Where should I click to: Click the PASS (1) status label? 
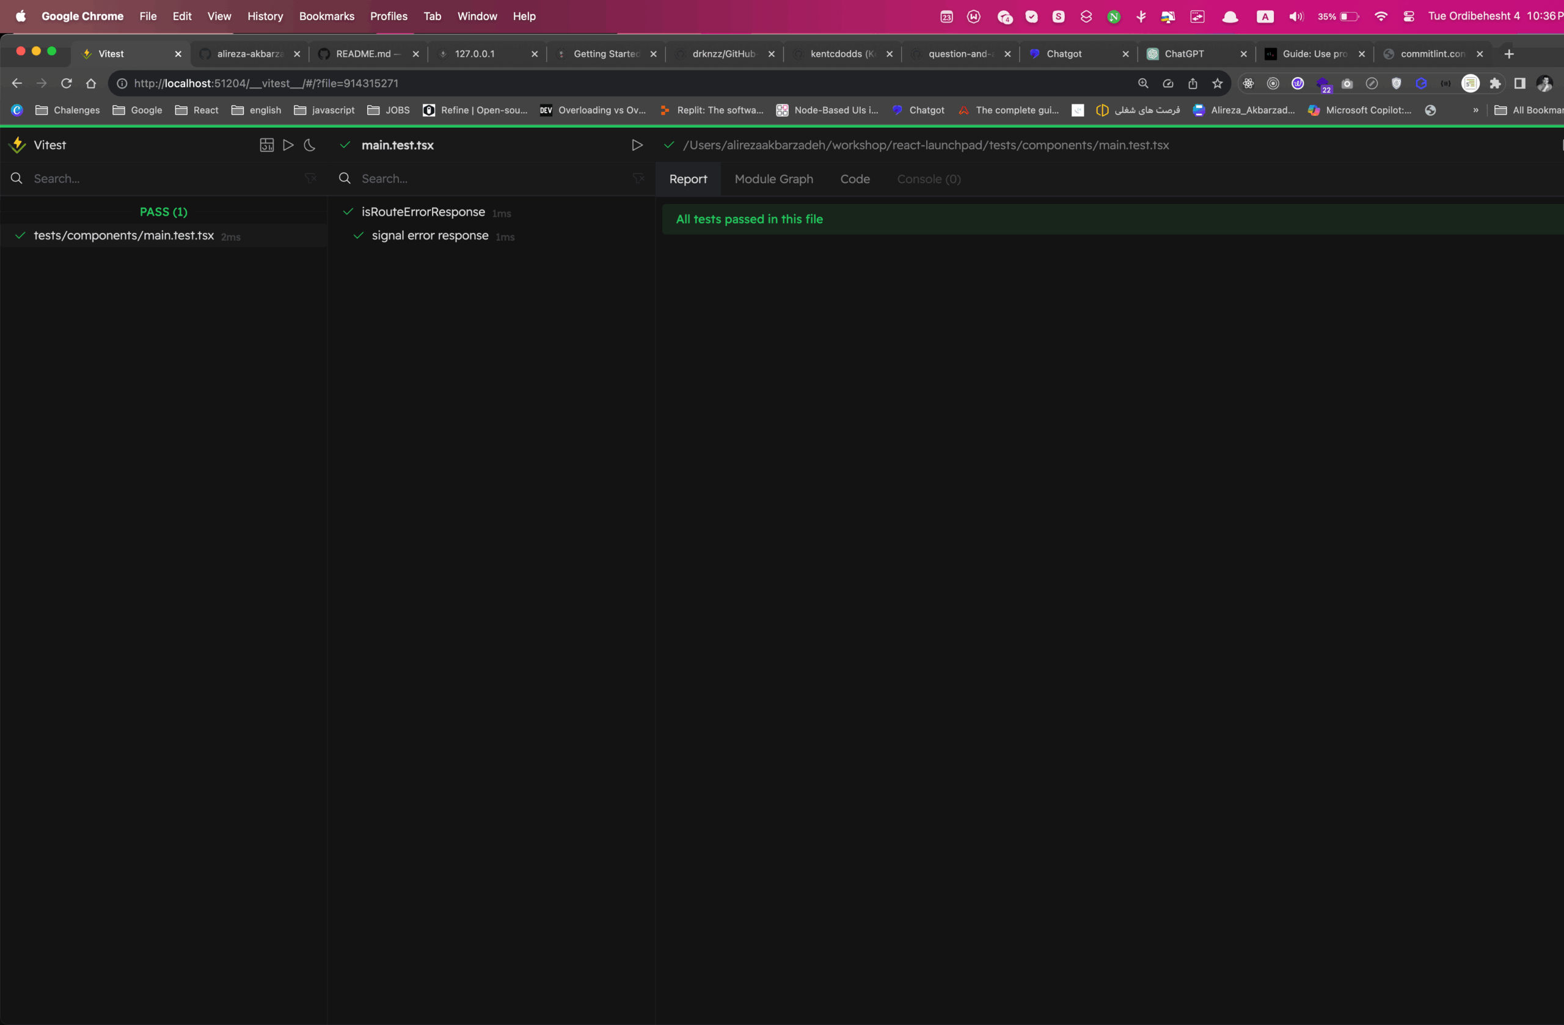(x=164, y=211)
